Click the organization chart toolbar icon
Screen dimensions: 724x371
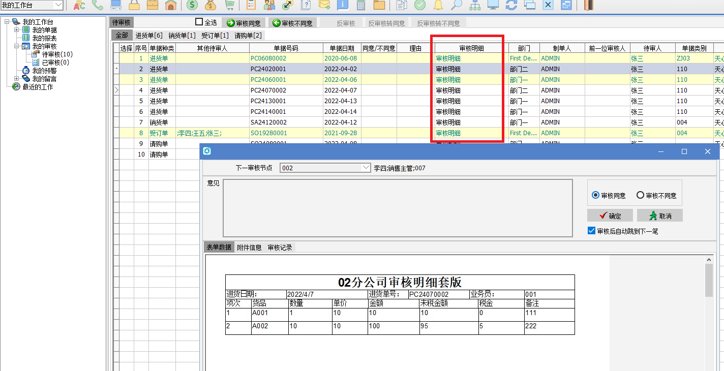click(x=475, y=6)
